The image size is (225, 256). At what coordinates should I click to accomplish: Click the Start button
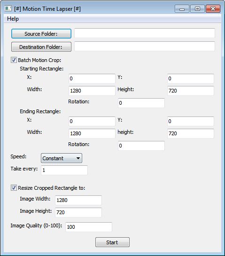112,242
